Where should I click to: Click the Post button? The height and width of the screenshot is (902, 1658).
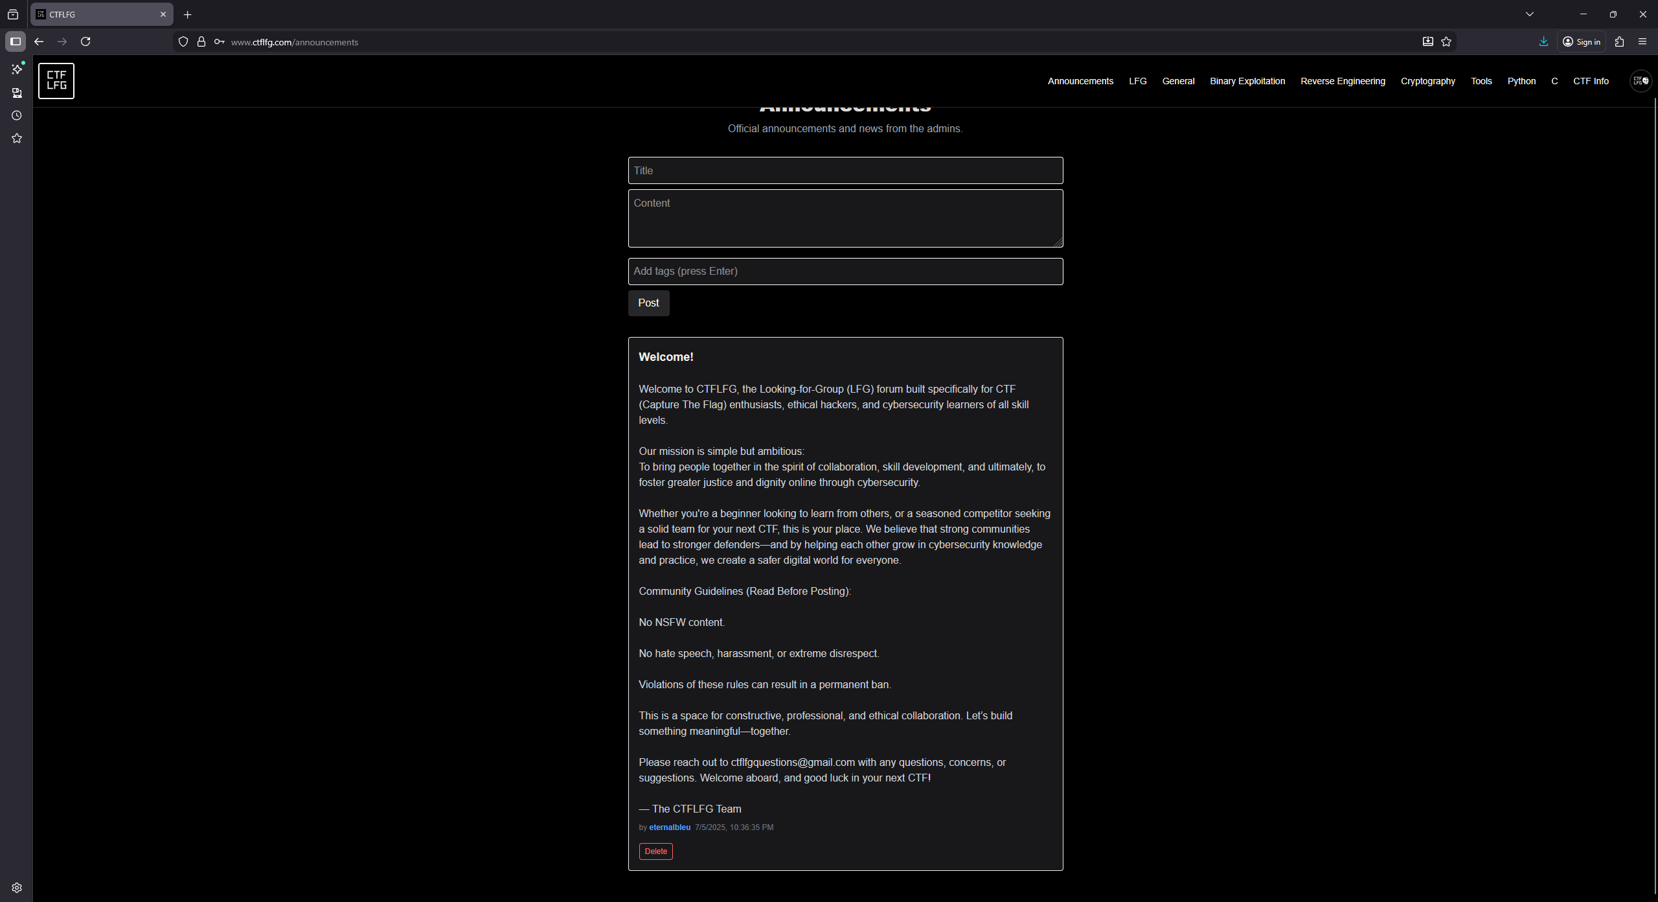[648, 303]
